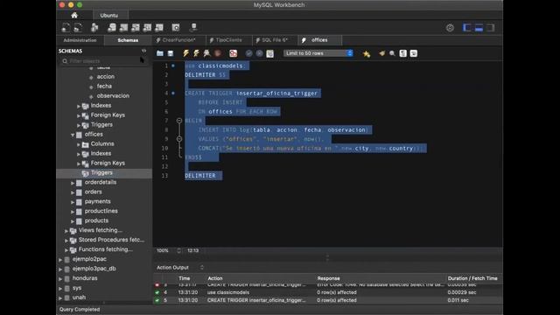
Task: Select the unah schema
Action: coord(79,297)
